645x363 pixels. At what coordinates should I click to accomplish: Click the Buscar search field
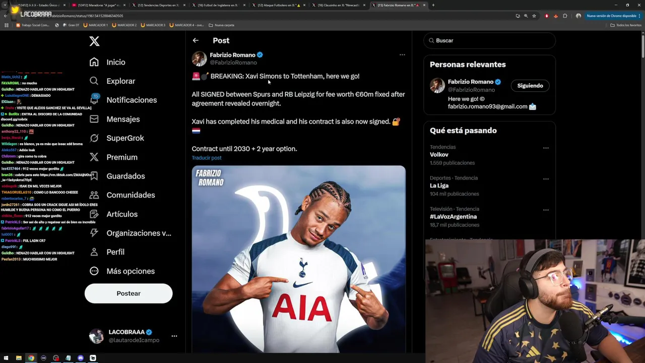point(489,40)
